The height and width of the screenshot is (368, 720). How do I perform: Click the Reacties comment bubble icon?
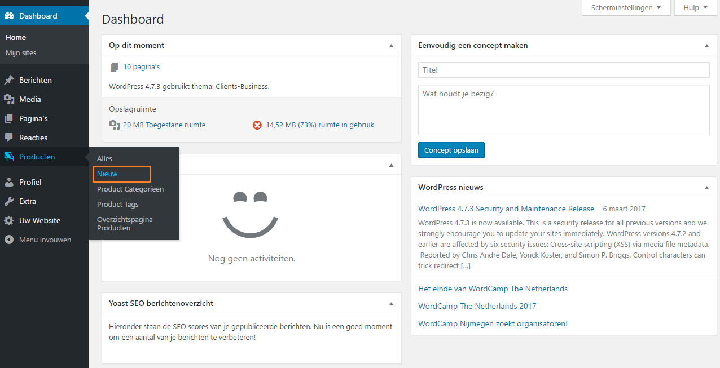tap(9, 138)
